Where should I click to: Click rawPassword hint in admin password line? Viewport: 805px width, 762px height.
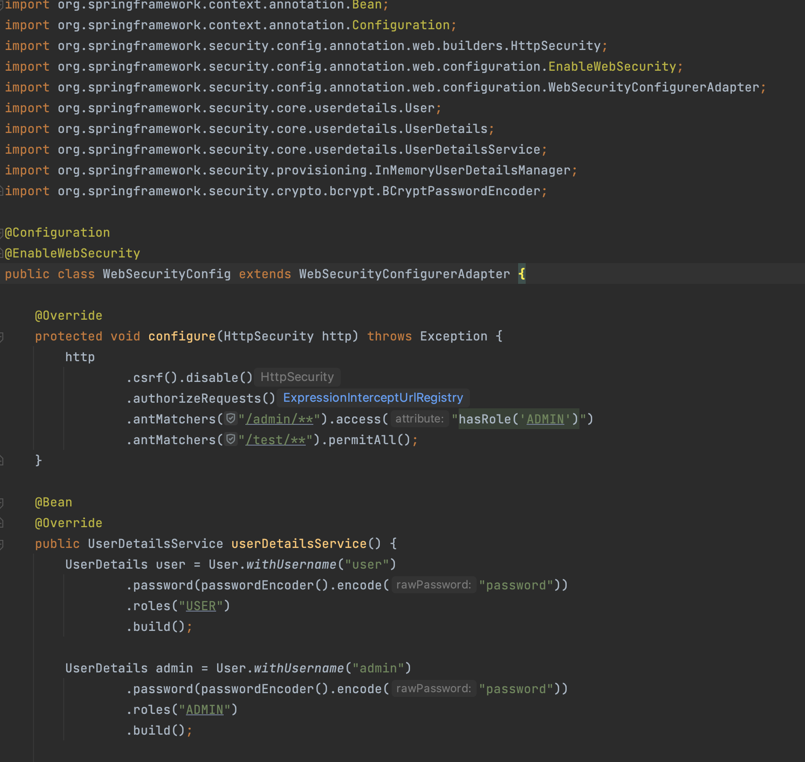(x=433, y=688)
